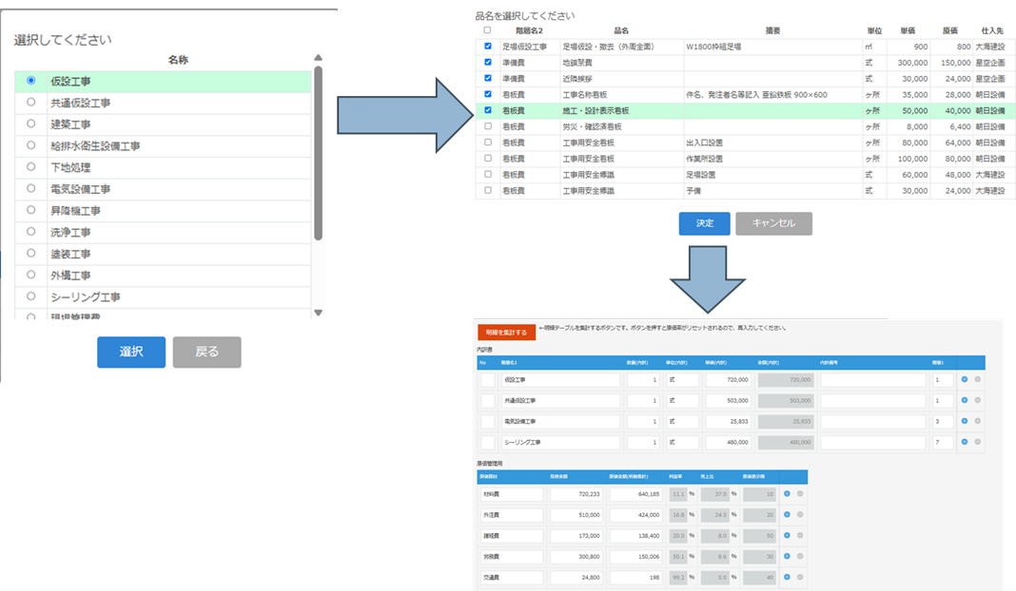Select the 建築工事 radio button
This screenshot has height=591, width=1016.
point(31,124)
